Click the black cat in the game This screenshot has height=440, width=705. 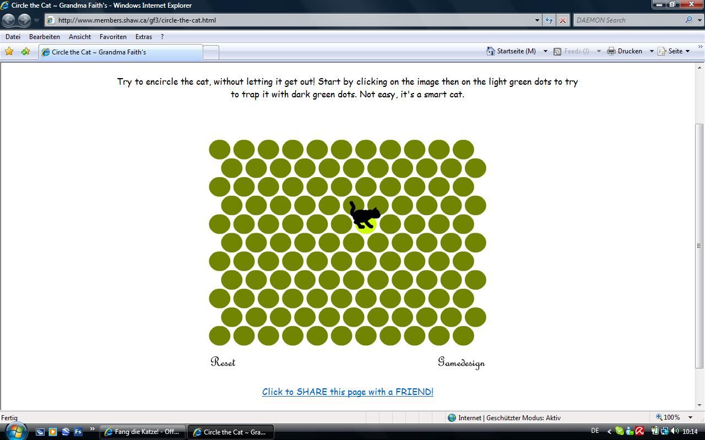coord(364,215)
